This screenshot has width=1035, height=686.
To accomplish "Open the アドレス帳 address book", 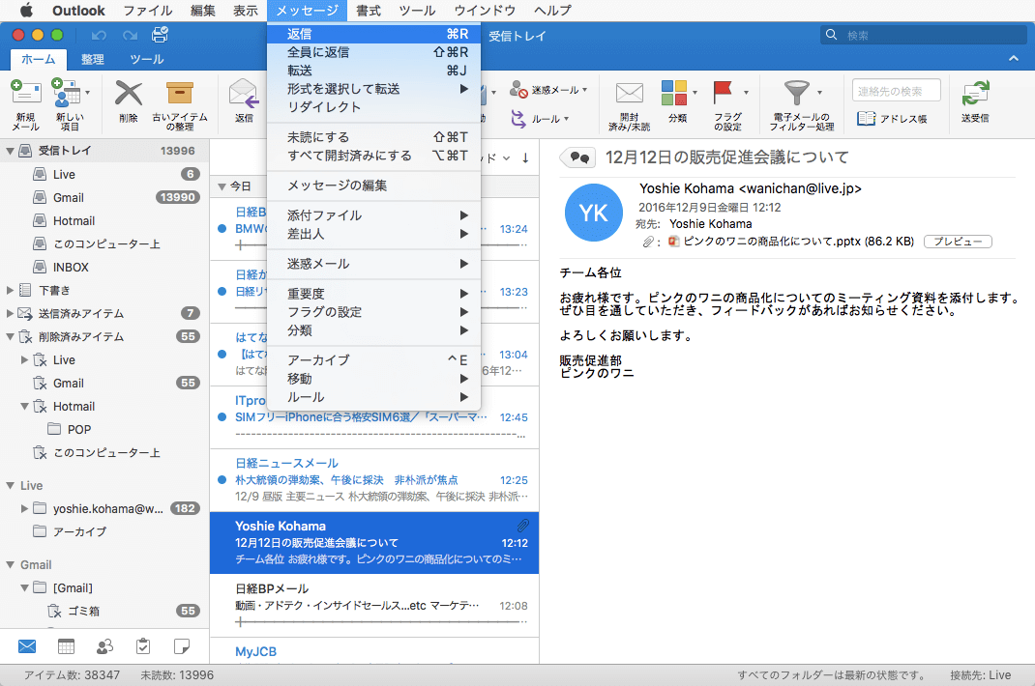I will tap(892, 119).
